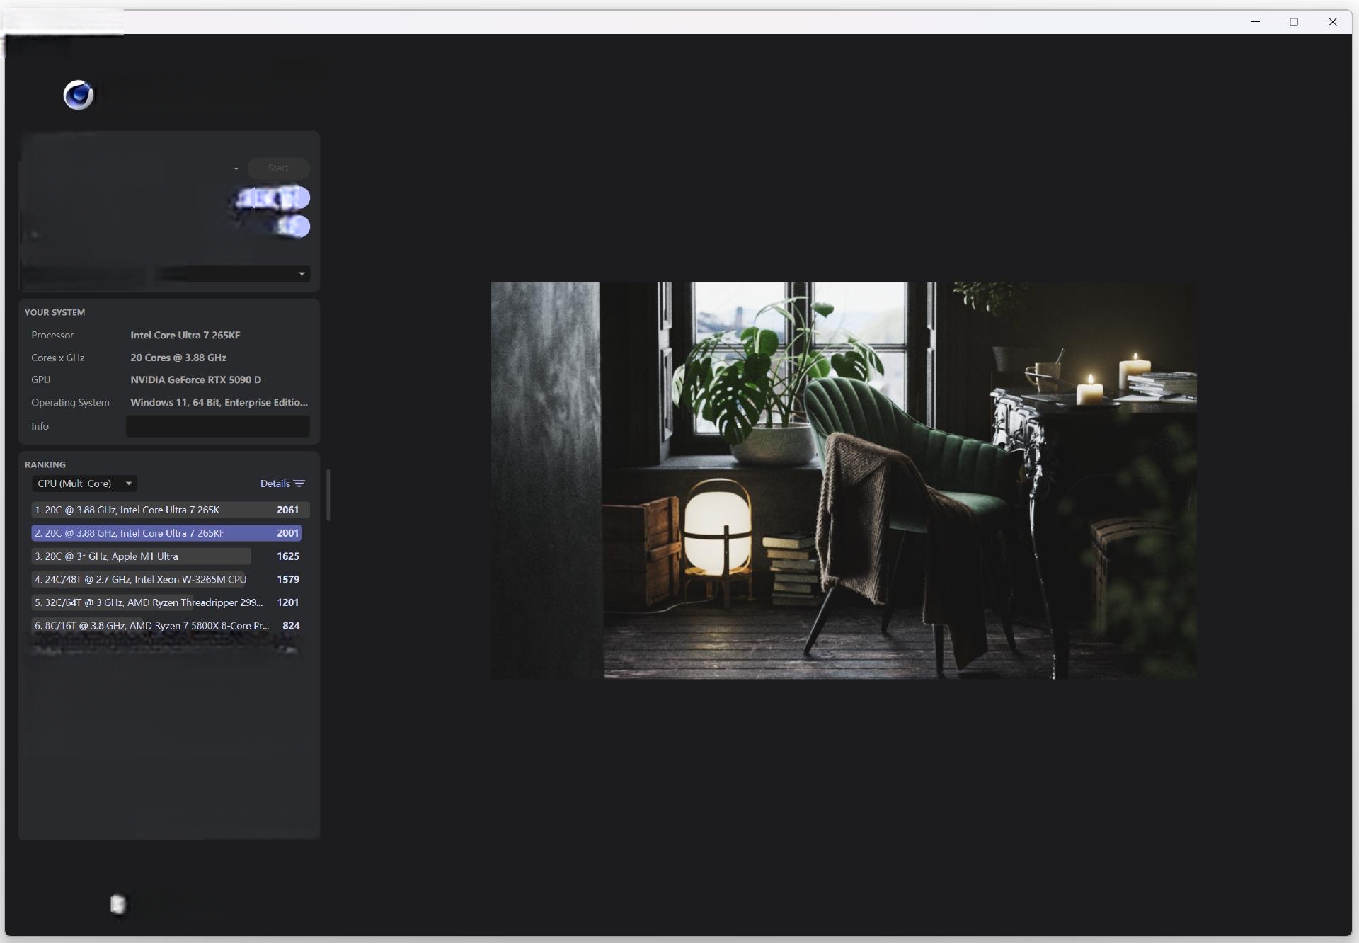Click the YOUR SYSTEM heading

coord(55,312)
